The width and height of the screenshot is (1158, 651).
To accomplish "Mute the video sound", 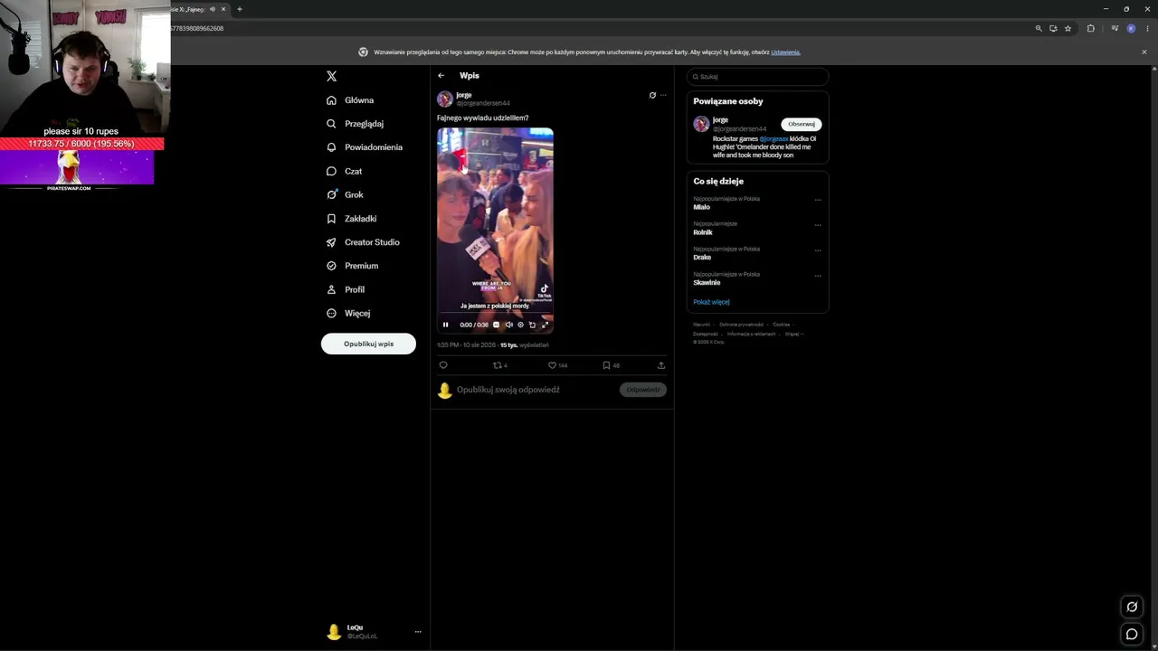I will (508, 325).
